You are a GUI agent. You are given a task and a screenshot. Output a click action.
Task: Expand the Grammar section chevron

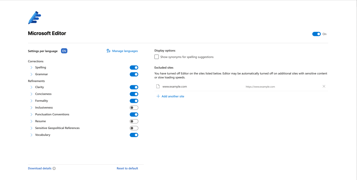coord(31,74)
